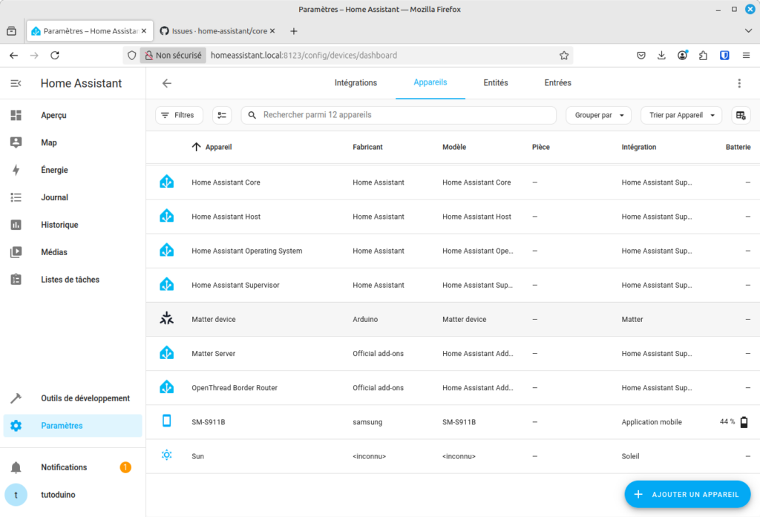
Task: Sort by the Intégration column header
Action: pos(639,147)
